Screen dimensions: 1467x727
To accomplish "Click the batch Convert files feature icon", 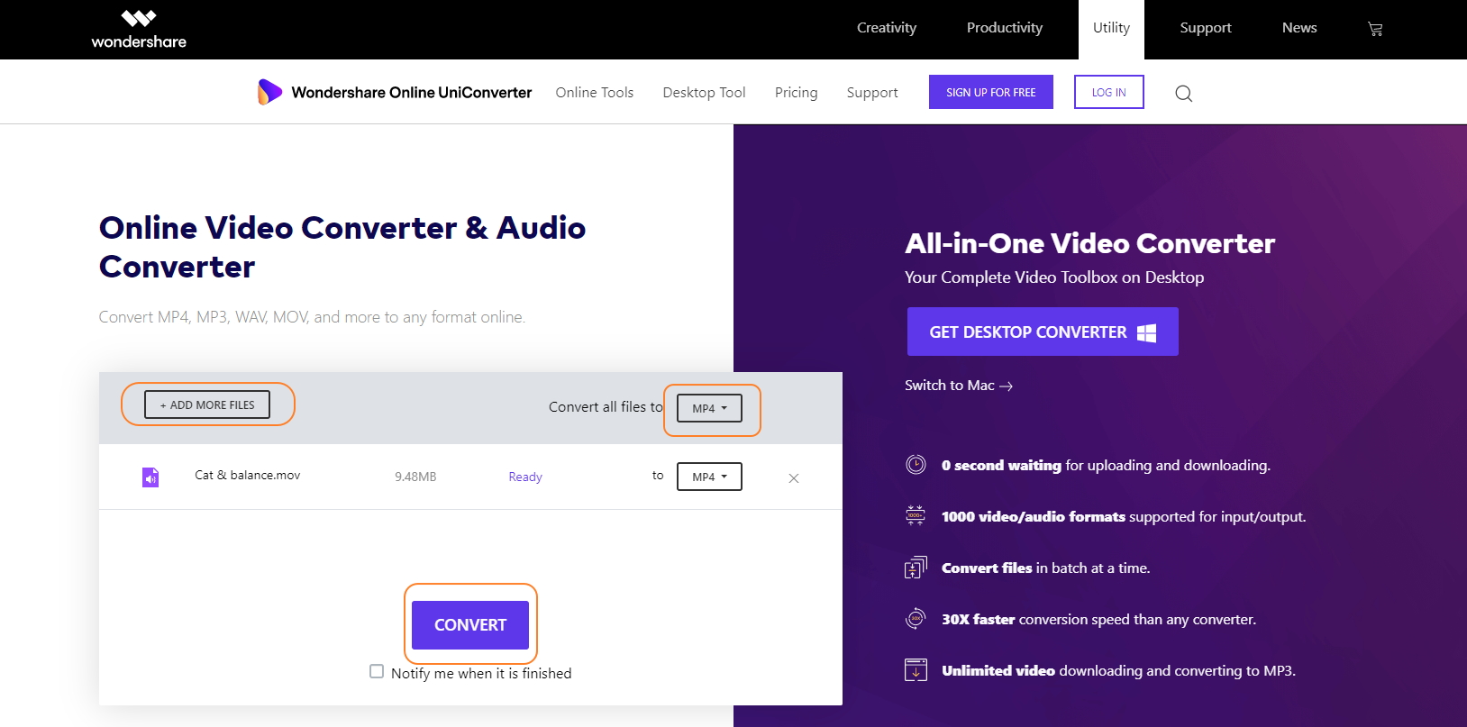I will (x=916, y=568).
